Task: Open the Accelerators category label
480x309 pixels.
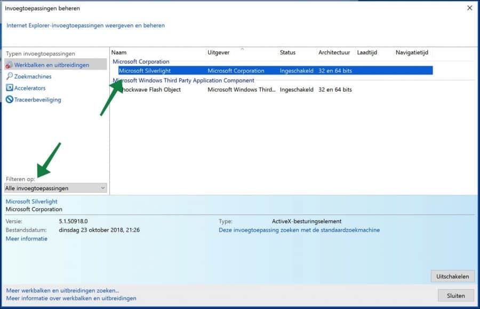Action: coord(30,88)
